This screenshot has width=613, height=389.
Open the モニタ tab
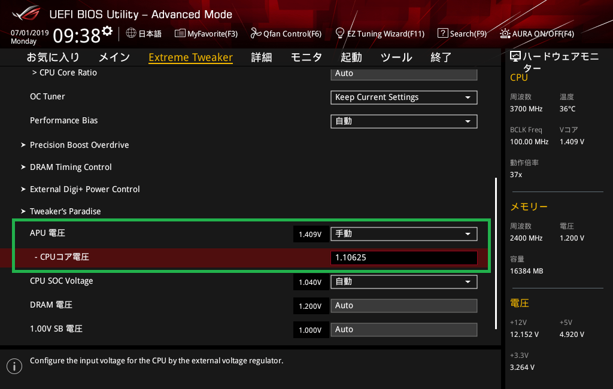[x=306, y=57]
